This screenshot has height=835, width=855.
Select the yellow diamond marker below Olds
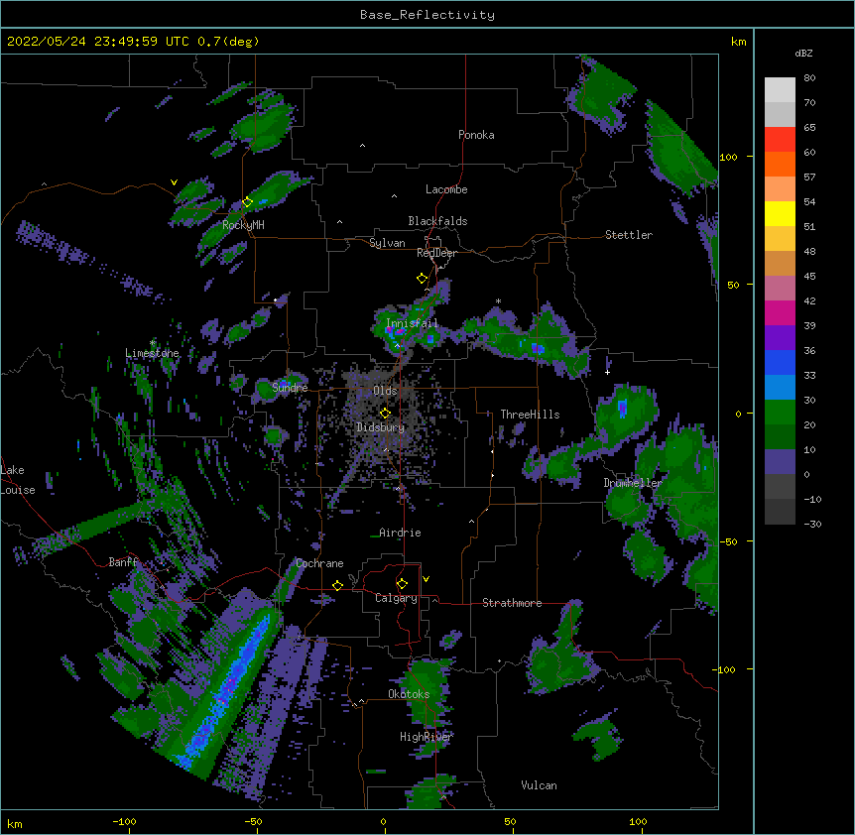[385, 414]
